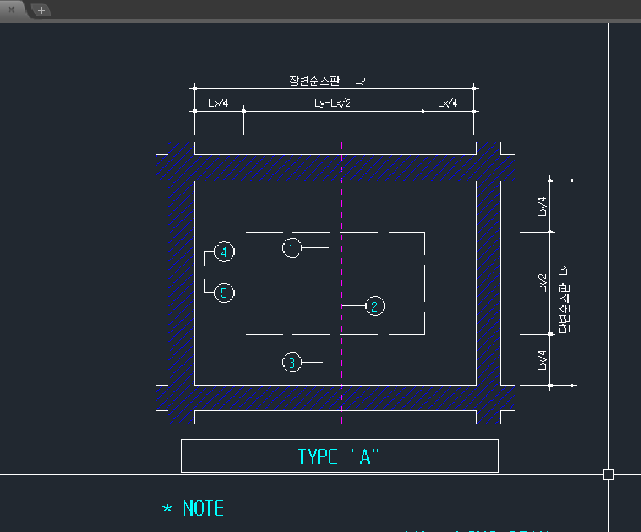641x532 pixels.
Task: Select the 장변순스판 Ly dimension text
Action: [x=327, y=81]
